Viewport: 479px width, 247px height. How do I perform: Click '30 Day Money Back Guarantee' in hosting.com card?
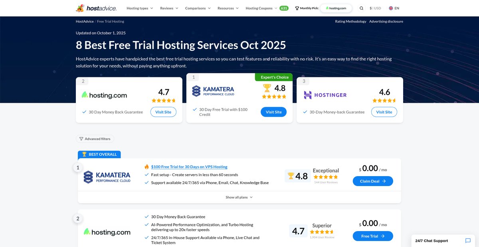[x=116, y=112]
